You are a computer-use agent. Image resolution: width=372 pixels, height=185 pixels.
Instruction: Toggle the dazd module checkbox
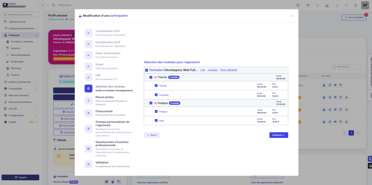pos(156,120)
